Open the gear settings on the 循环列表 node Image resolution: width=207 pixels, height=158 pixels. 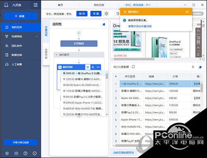click(x=93, y=67)
